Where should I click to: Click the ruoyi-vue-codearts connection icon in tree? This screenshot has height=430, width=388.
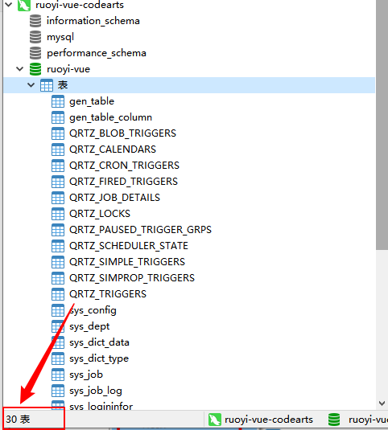(x=24, y=5)
